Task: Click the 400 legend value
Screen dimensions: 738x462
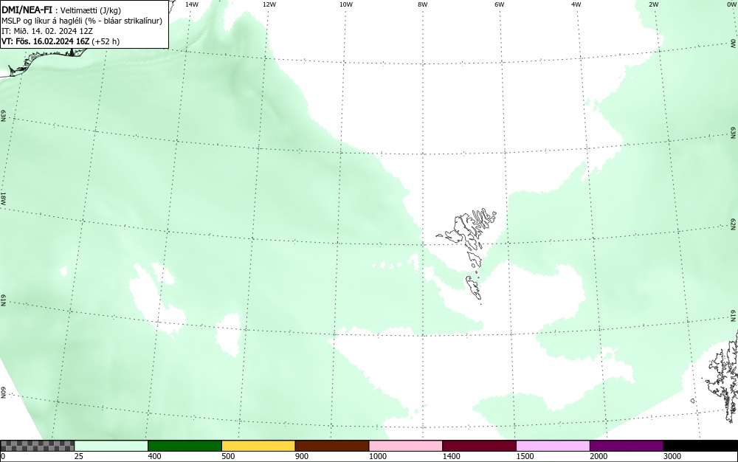Action: tap(154, 456)
